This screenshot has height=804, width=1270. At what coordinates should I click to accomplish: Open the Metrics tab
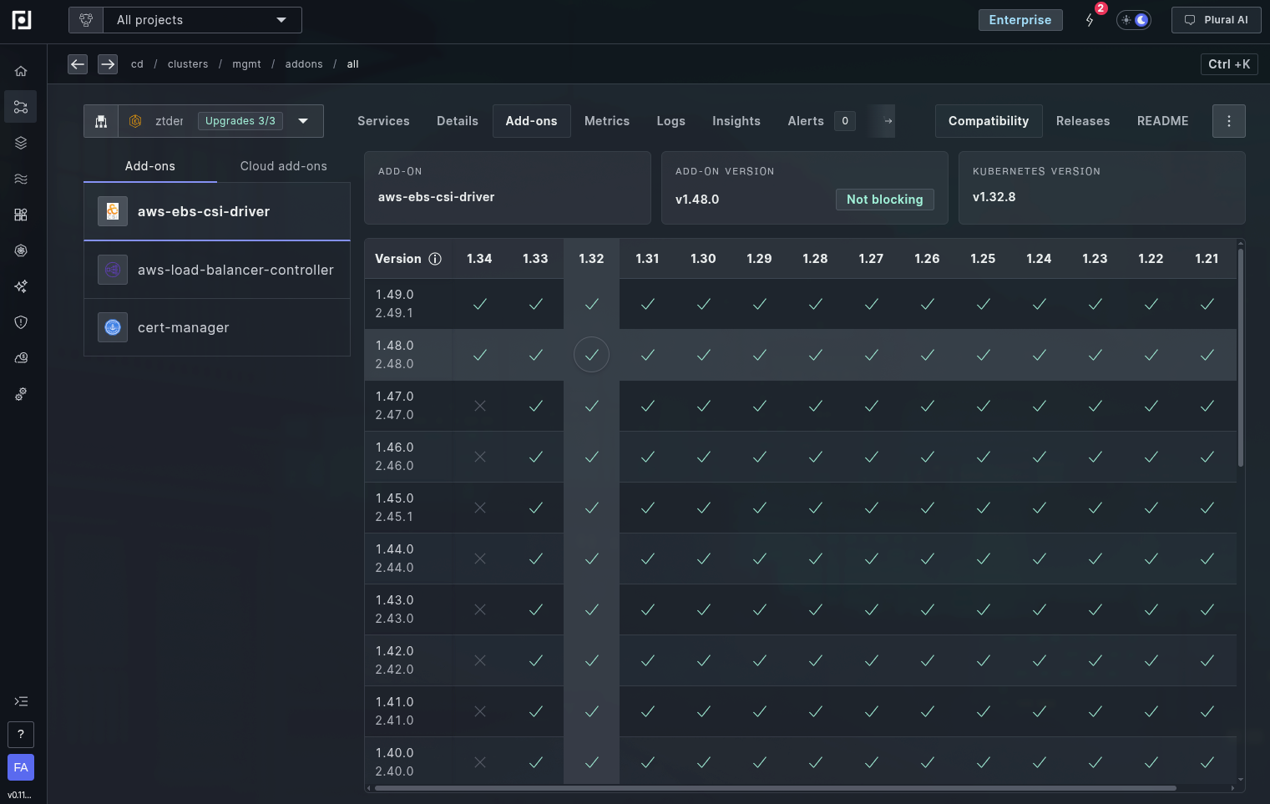coord(606,121)
